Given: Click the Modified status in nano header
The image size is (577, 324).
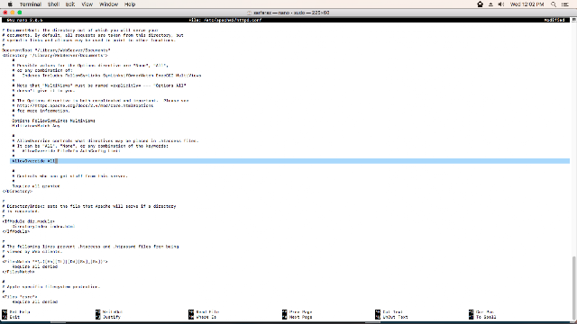Looking at the screenshot, I should click(x=554, y=20).
